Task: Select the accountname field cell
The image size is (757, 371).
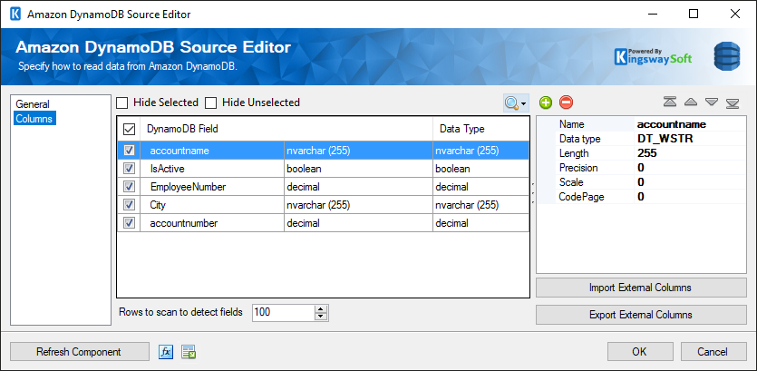Action: (212, 151)
